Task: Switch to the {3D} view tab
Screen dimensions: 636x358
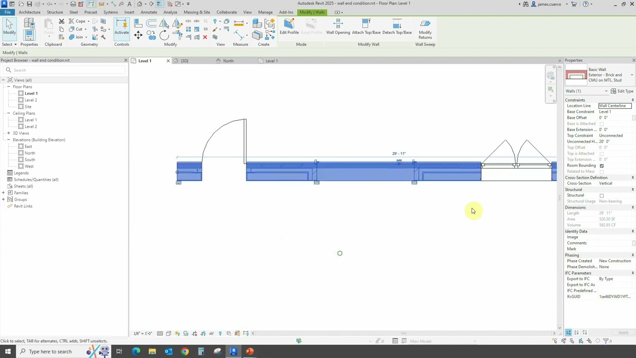Action: (184, 61)
